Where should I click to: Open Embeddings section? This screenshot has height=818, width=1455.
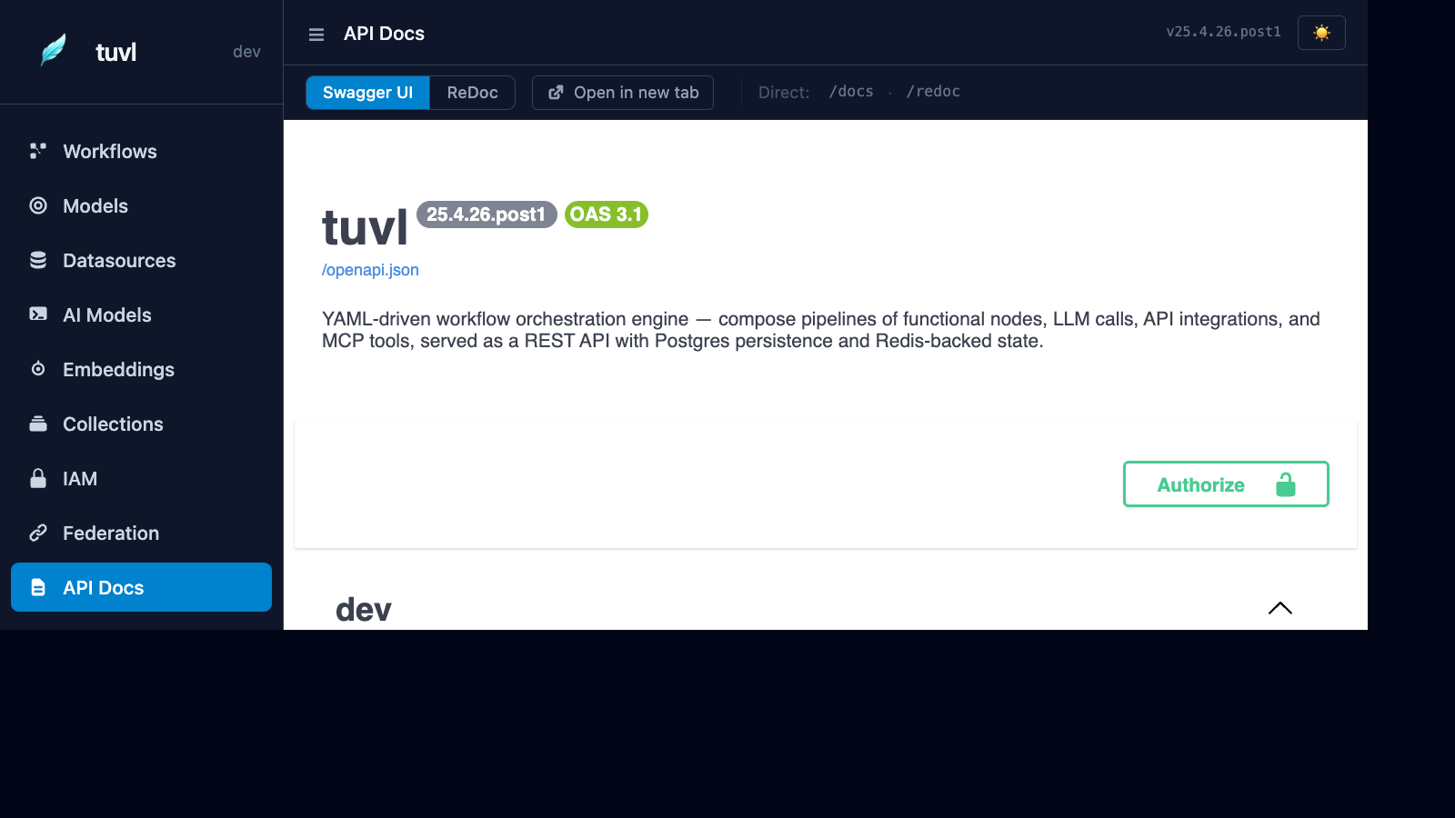tap(141, 369)
